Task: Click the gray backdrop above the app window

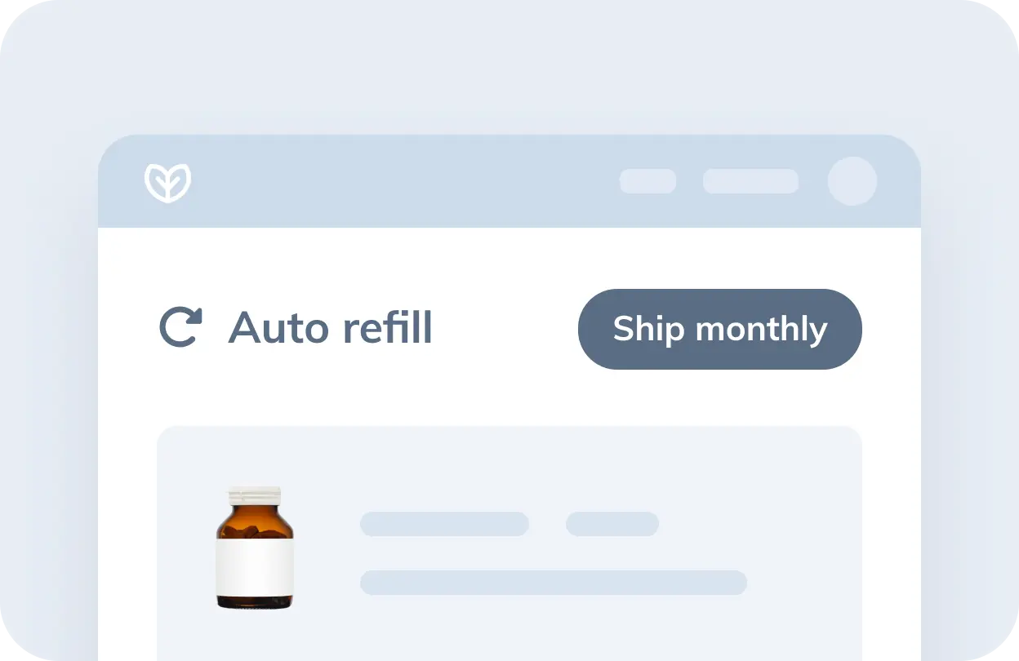Action: point(509,65)
